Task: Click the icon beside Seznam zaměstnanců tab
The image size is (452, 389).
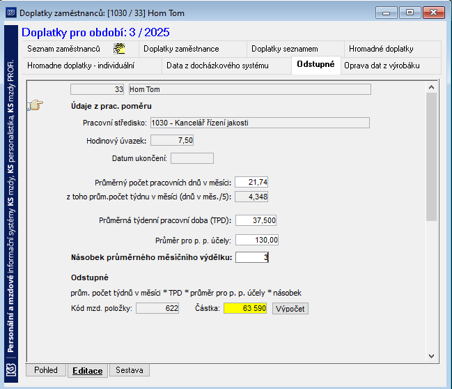Action: 119,49
